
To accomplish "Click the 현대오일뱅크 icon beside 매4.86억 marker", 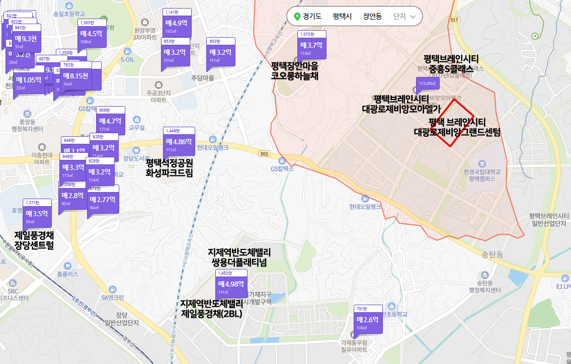I will (x=213, y=139).
